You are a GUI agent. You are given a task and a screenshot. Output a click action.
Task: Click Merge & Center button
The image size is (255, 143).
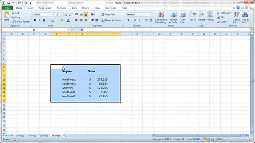coord(112,20)
